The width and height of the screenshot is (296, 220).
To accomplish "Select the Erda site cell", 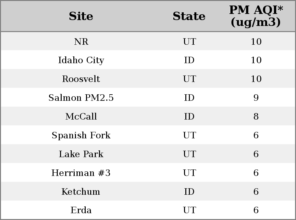I will point(81,210).
